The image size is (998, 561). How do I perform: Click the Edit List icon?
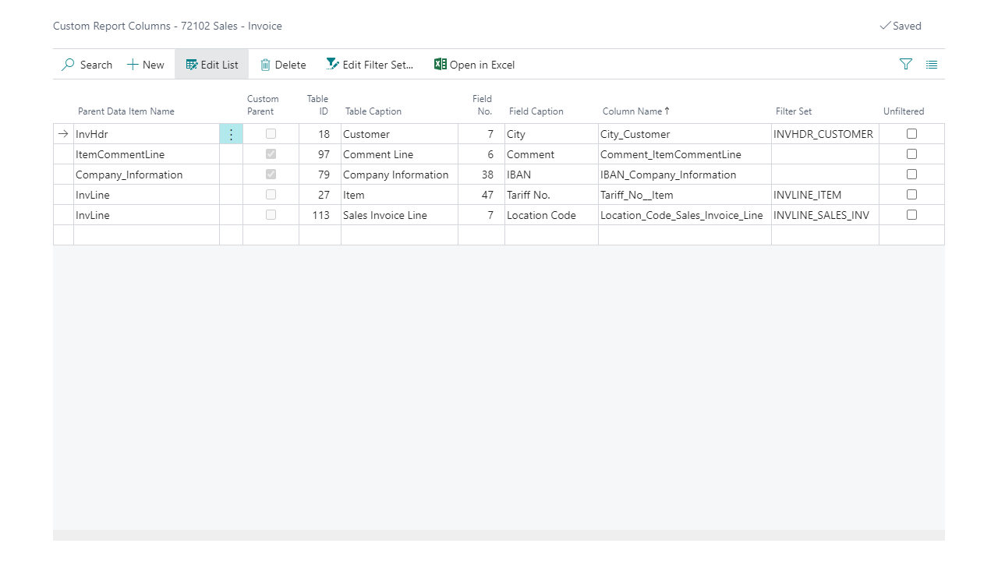pyautogui.click(x=192, y=65)
